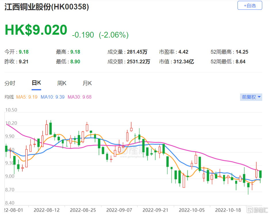Click the 2022-08-25 date axis label
270x215 pixels.
tap(83, 210)
